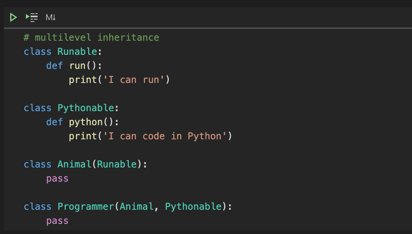Click the 'python' method name
Viewport: 412px width, 234px height.
click(x=86, y=122)
